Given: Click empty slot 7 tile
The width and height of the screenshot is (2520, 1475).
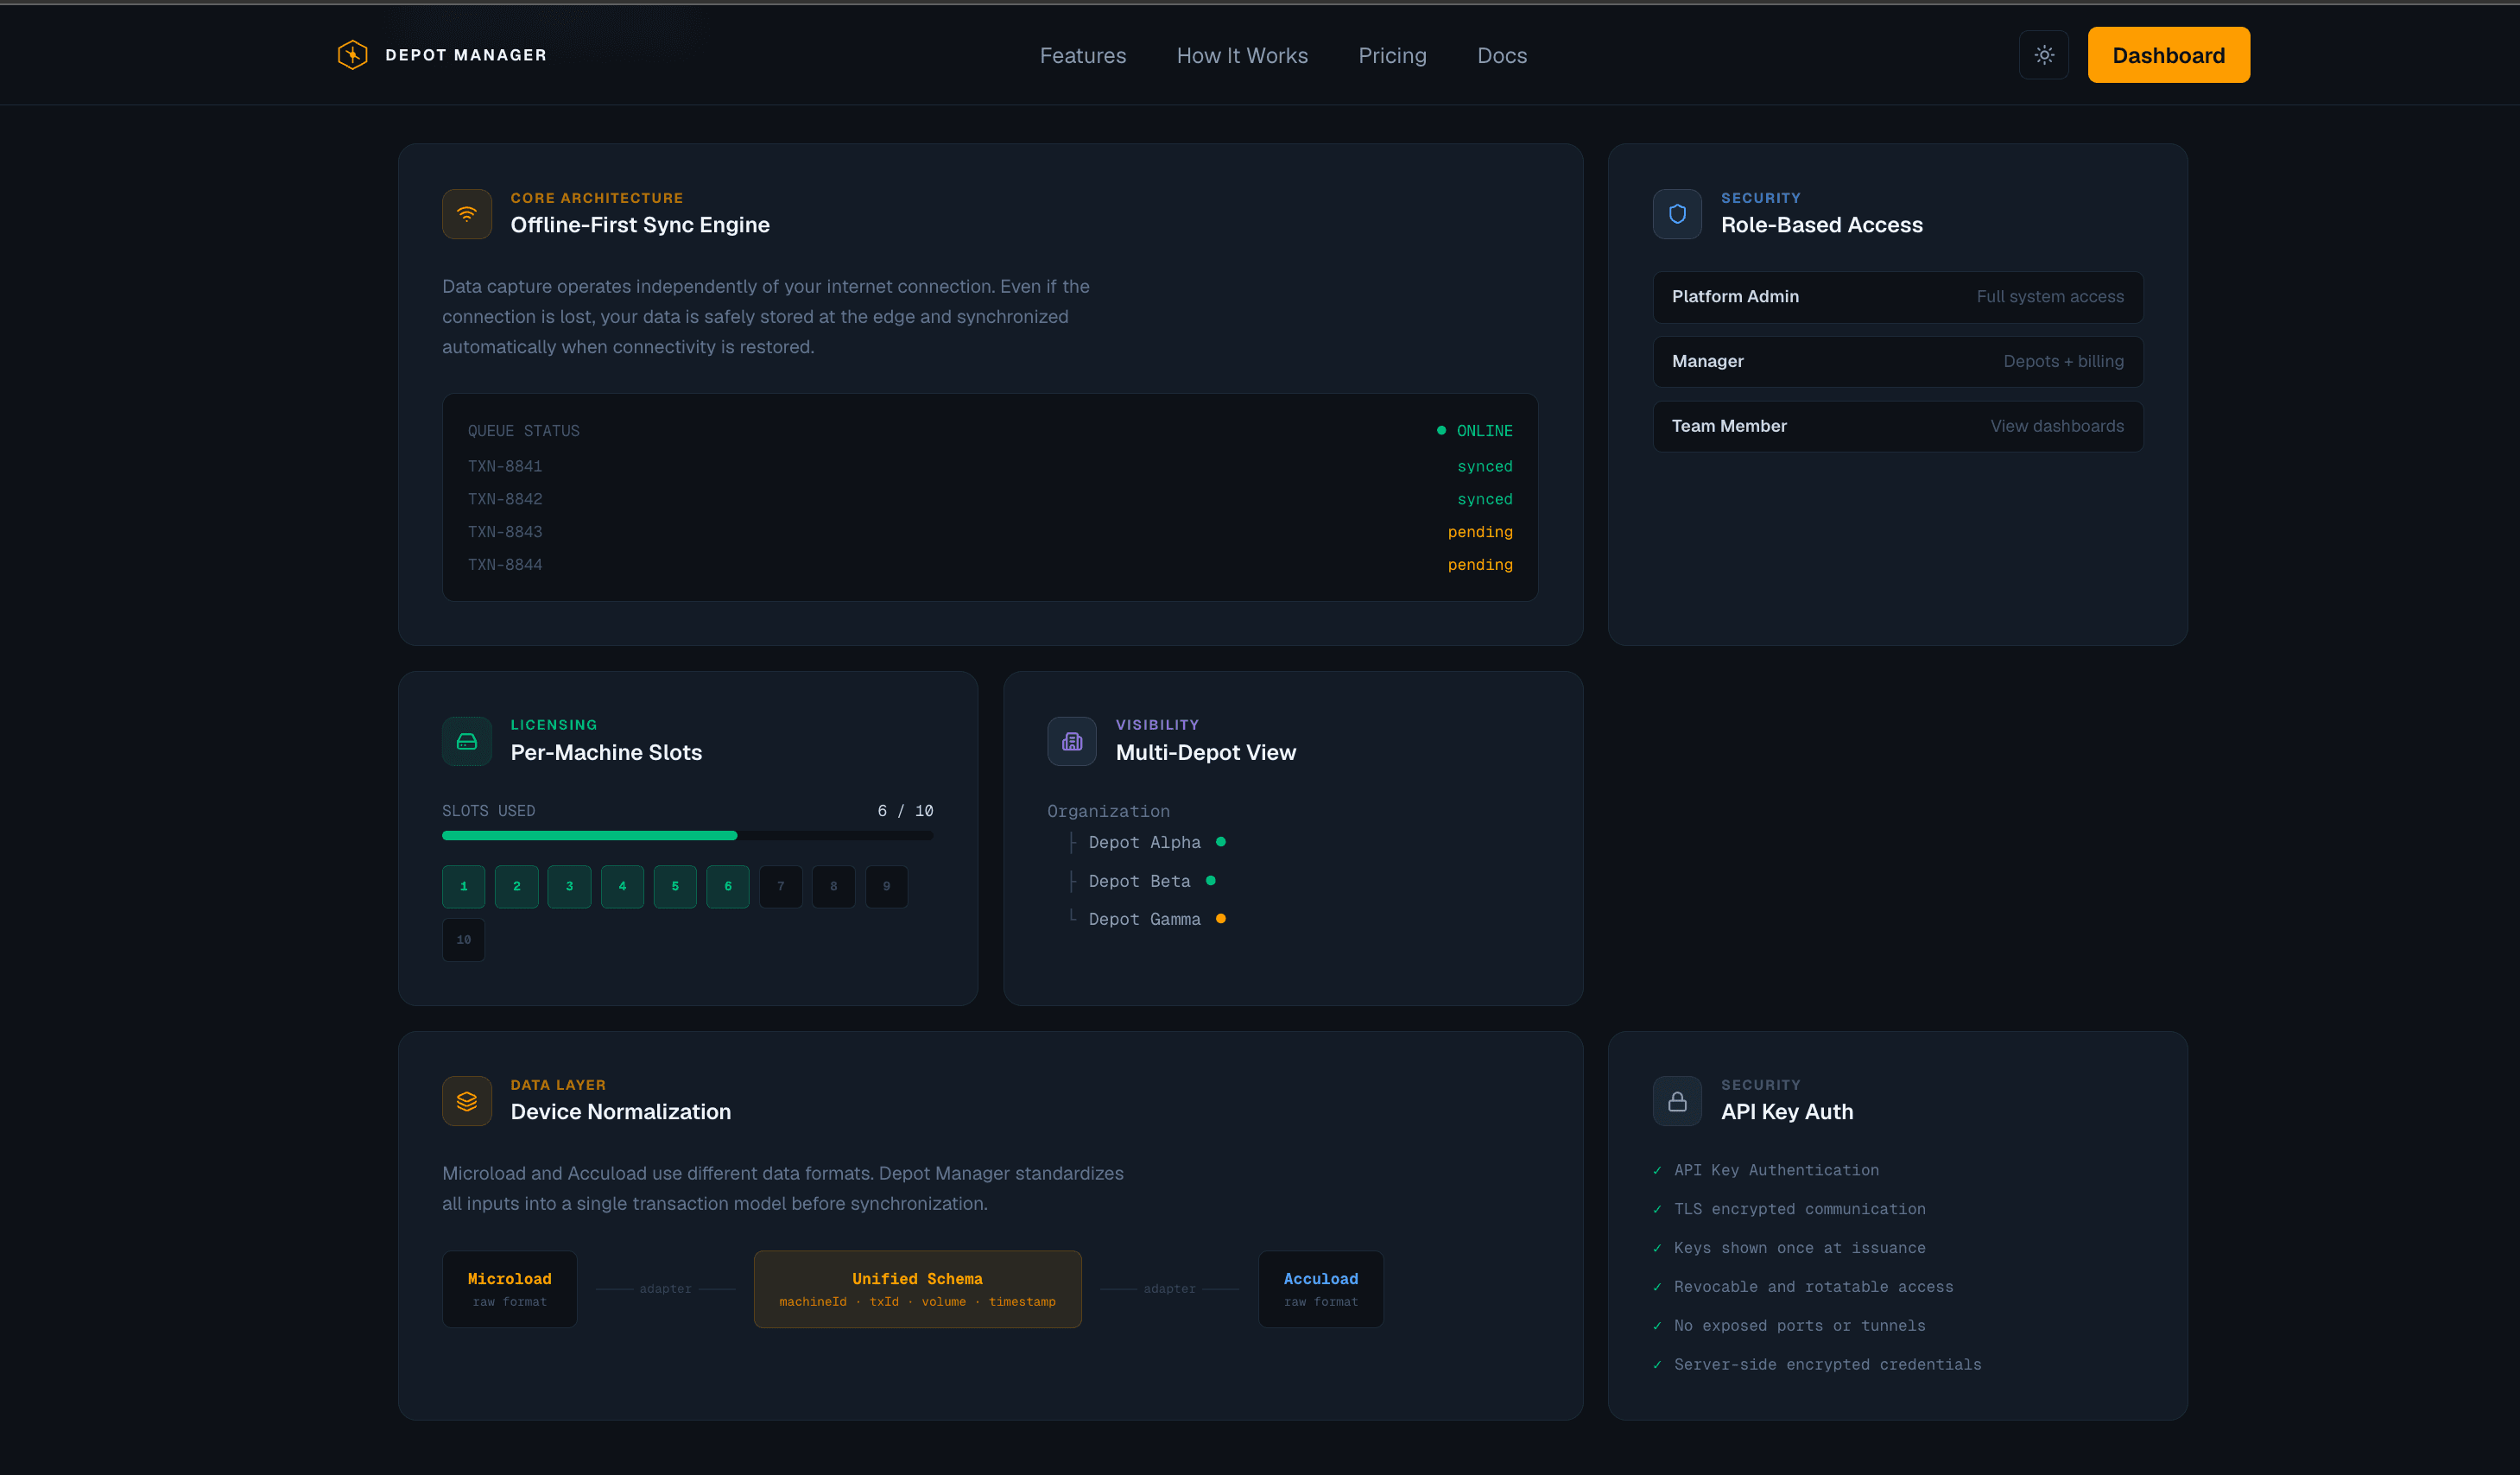Looking at the screenshot, I should 781,886.
